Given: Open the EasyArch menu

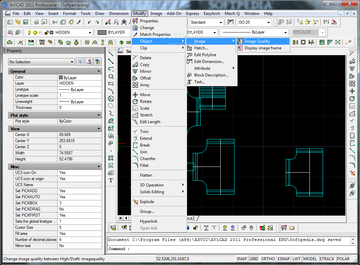Looking at the screenshot, I should 212,14.
